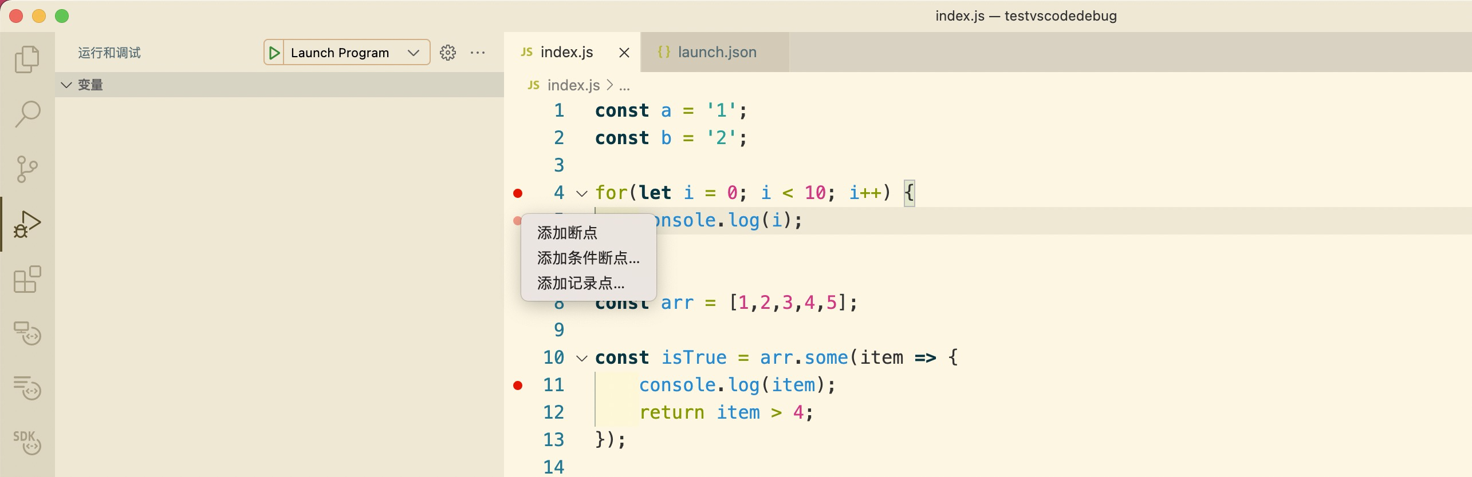
Task: Choose 添加断点 from context menu
Action: (x=588, y=233)
